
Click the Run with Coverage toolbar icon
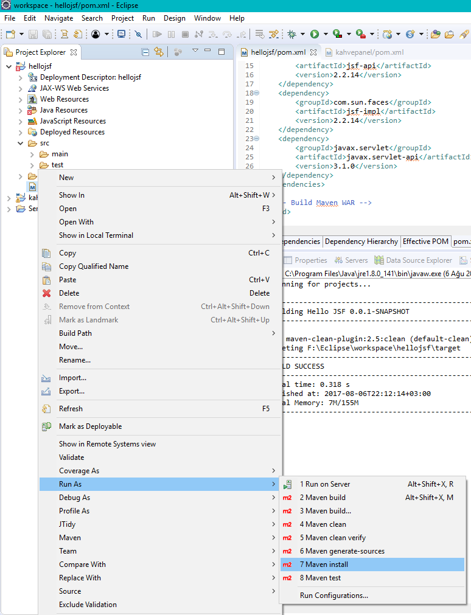[337, 34]
